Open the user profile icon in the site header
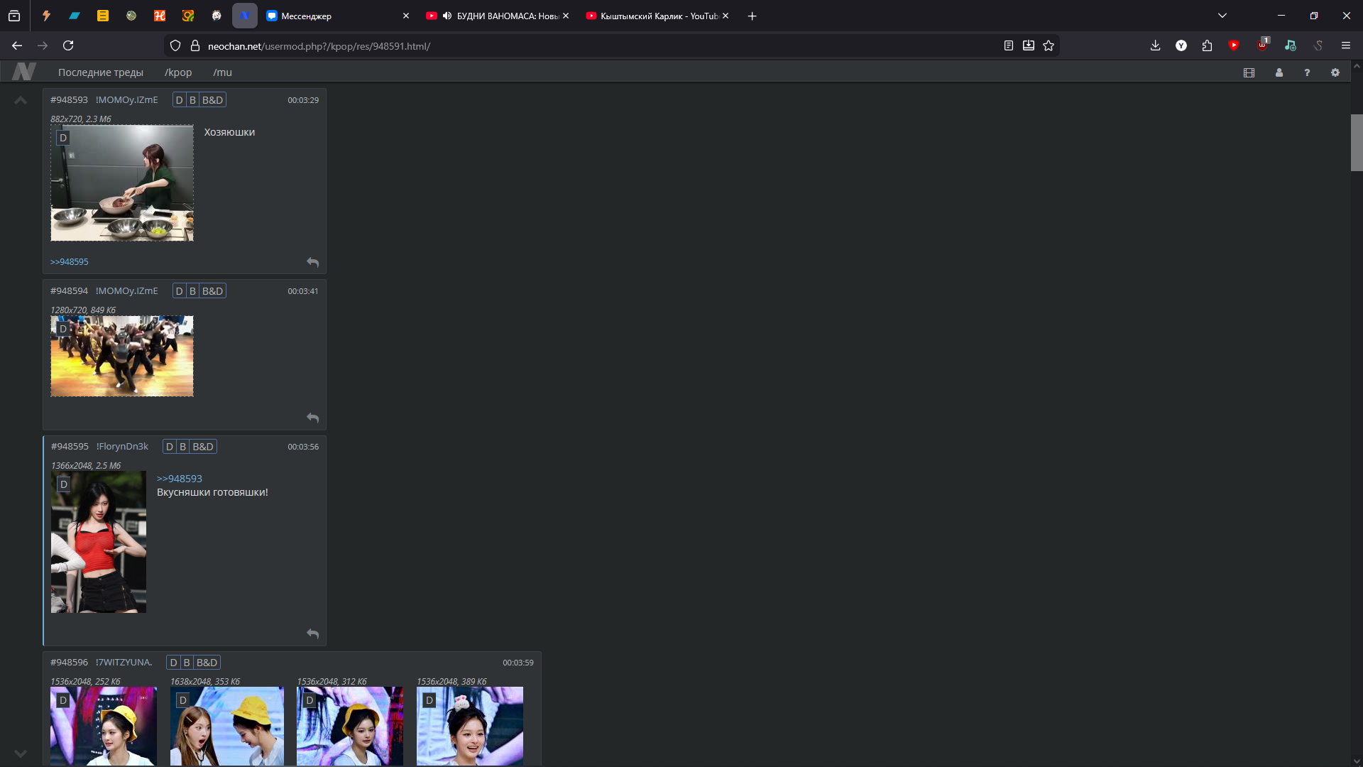 (x=1279, y=72)
